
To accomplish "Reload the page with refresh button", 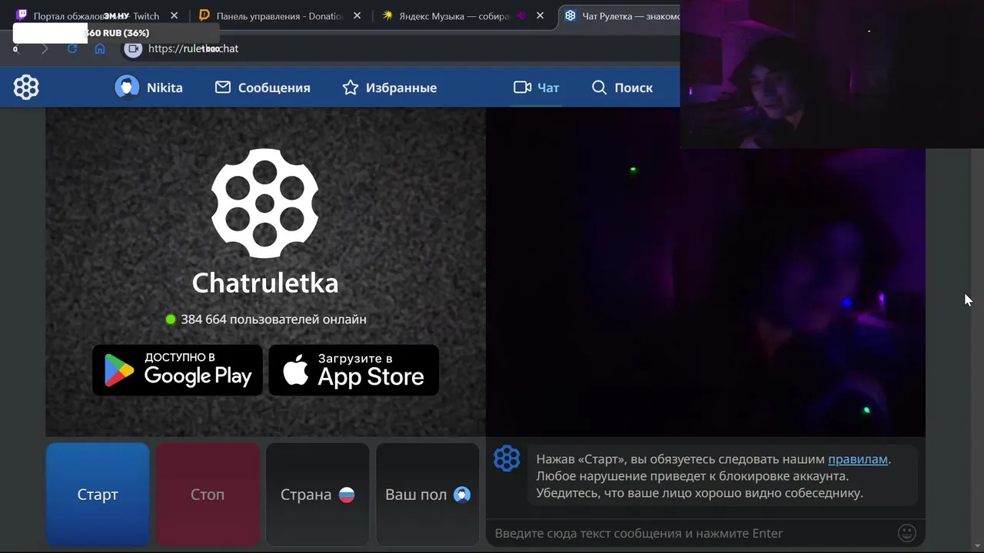I will 72,48.
